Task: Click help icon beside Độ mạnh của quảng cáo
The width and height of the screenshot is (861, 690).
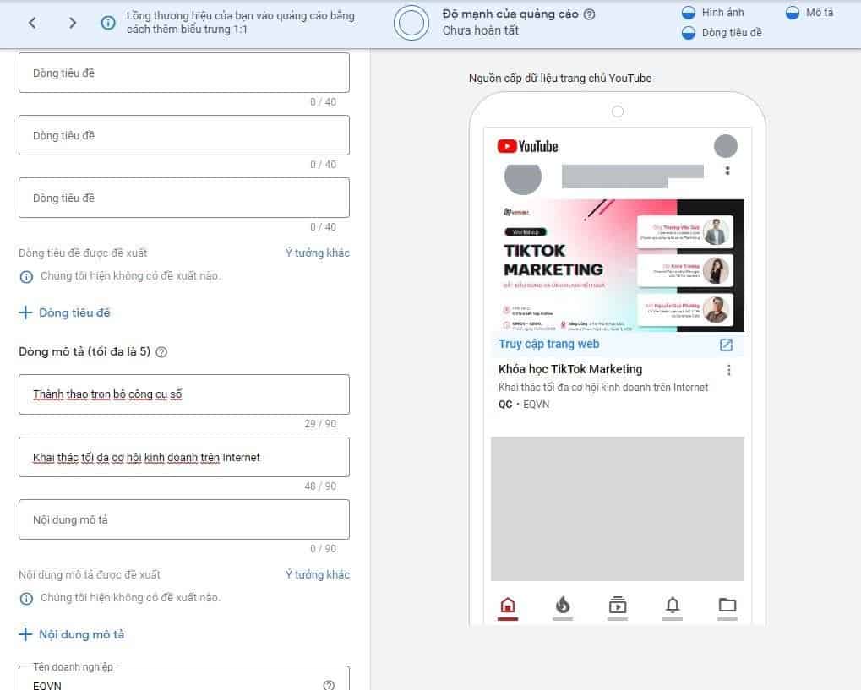Action: [590, 14]
